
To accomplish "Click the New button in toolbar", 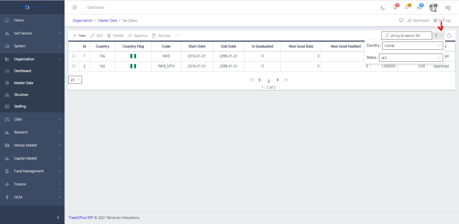I will pos(79,36).
